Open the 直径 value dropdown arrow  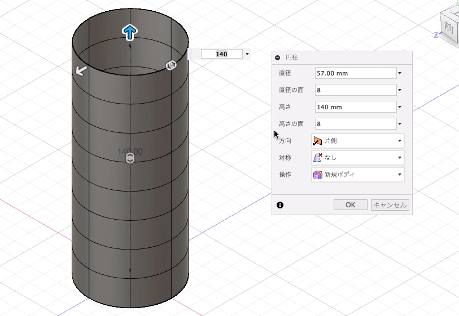pyautogui.click(x=400, y=73)
